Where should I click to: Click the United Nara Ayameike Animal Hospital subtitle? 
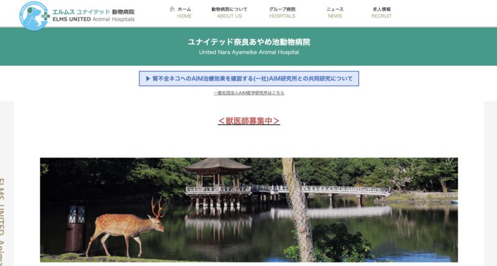249,52
